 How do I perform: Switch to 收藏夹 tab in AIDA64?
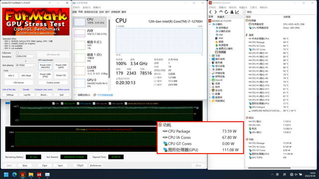pos(221,16)
